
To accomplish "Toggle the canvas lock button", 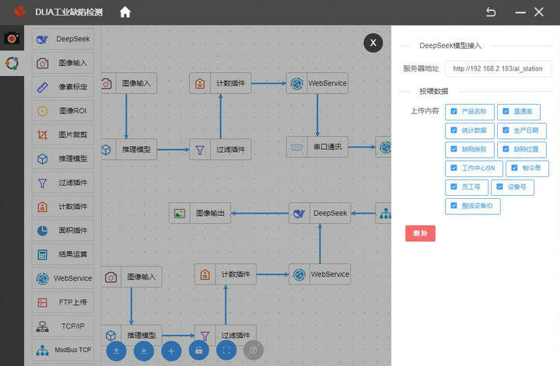I will [198, 351].
